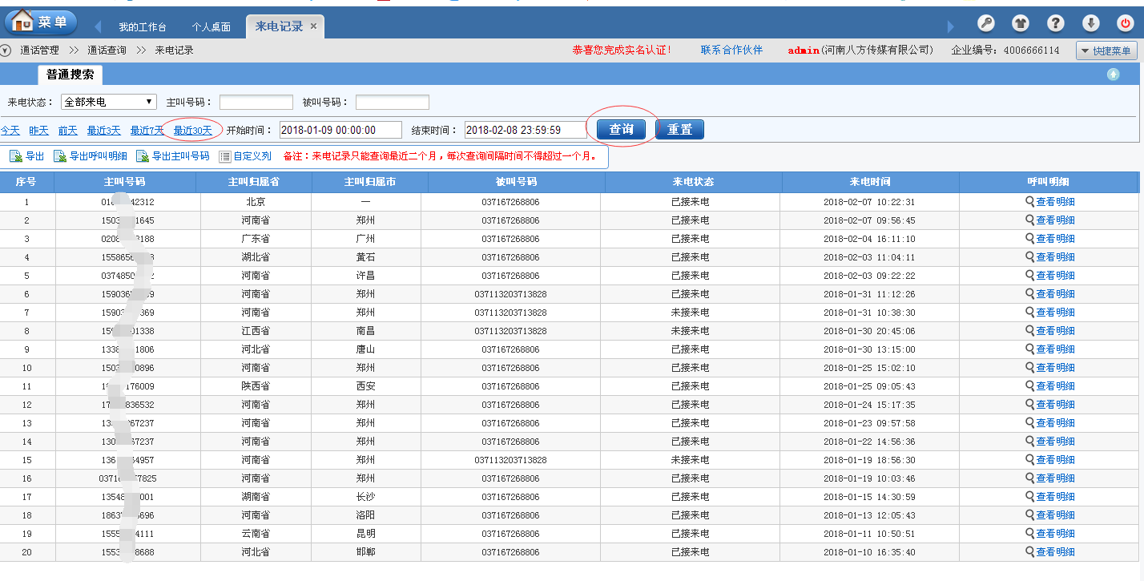Click the 自定义列 custom columns icon
Viewport: 1144px width, 581px height.
click(225, 156)
